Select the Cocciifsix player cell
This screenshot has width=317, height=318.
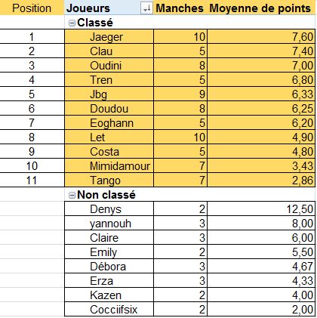click(x=109, y=310)
